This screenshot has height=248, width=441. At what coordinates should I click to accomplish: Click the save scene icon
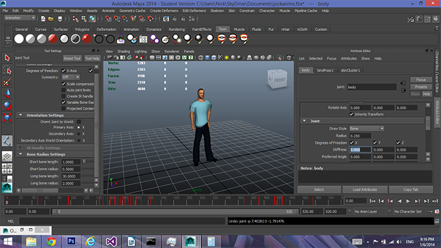60,19
